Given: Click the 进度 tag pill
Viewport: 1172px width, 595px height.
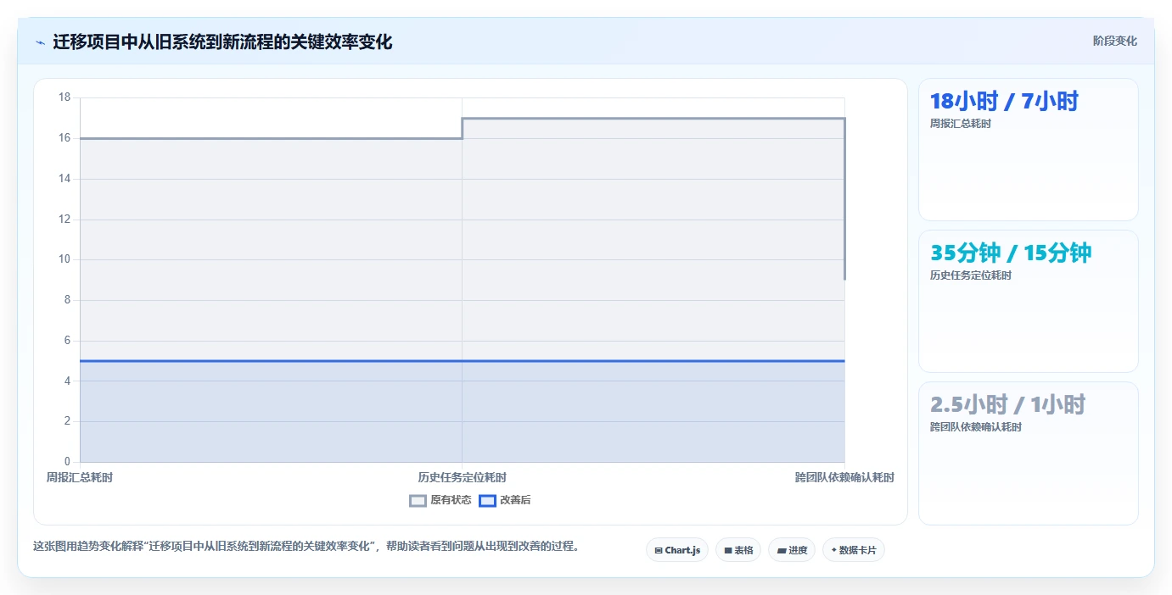Looking at the screenshot, I should [x=792, y=550].
